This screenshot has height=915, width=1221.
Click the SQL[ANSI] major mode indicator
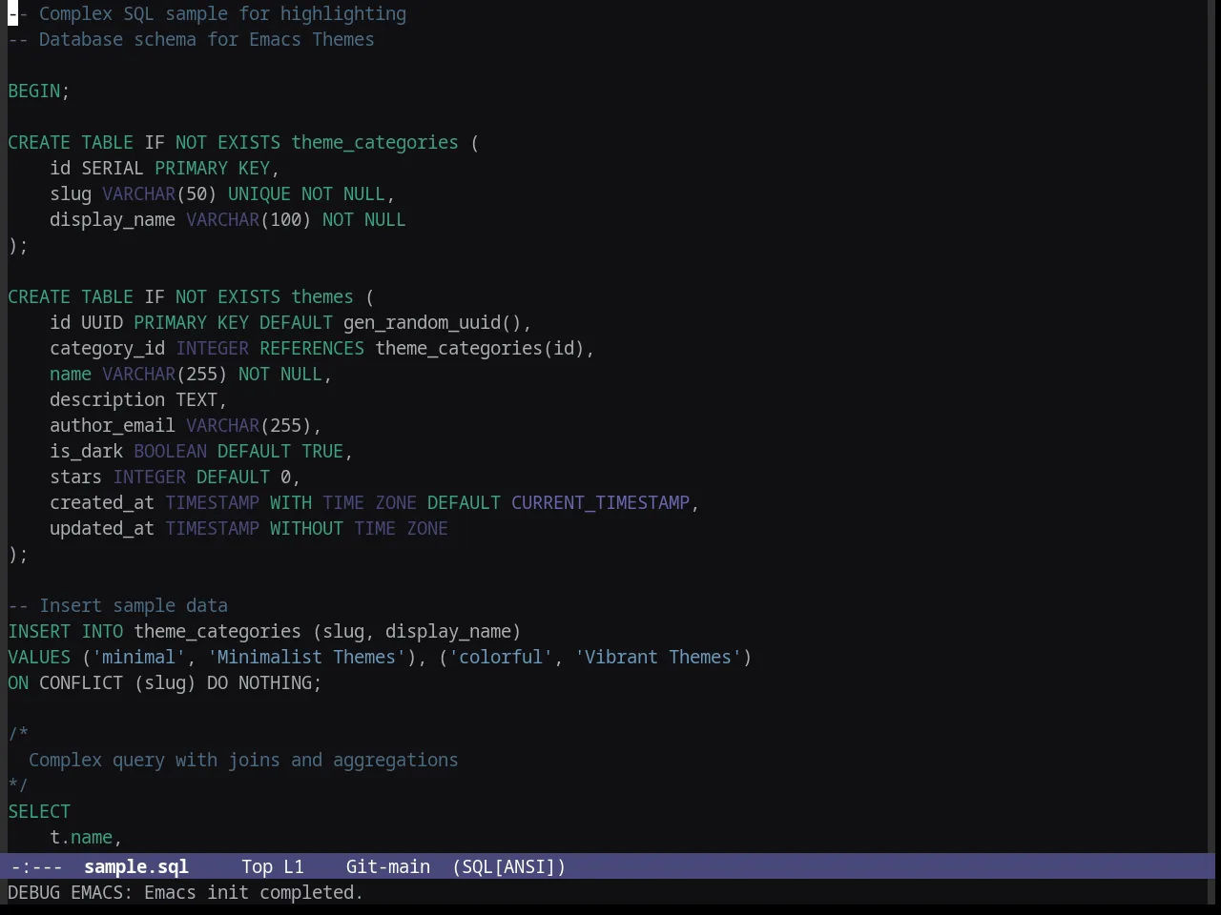tap(508, 866)
